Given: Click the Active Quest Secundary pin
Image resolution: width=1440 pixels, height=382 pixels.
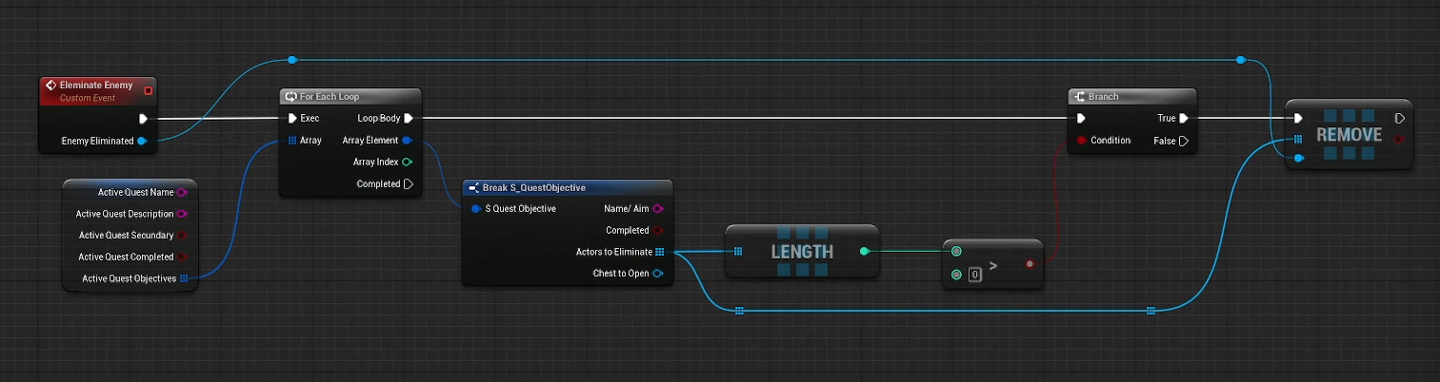Looking at the screenshot, I should coord(182,236).
